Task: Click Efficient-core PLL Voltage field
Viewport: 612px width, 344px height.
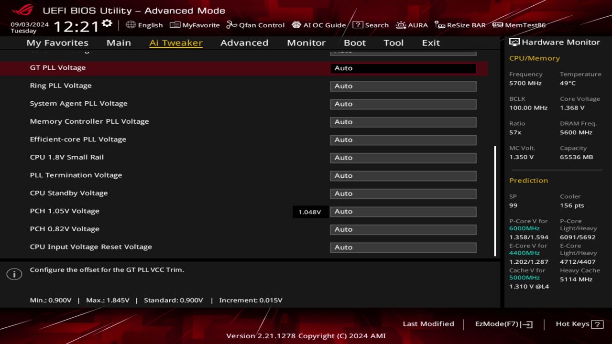Action: point(403,140)
